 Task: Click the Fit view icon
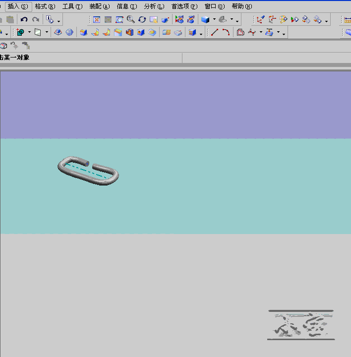pyautogui.click(x=96, y=20)
